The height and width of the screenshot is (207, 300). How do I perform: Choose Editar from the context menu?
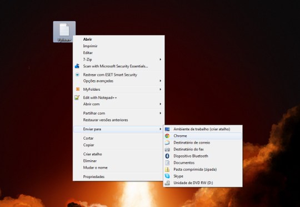click(x=119, y=53)
